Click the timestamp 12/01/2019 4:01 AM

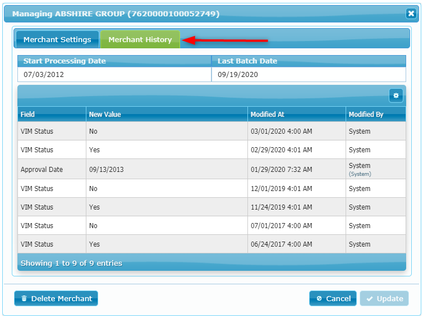point(282,189)
